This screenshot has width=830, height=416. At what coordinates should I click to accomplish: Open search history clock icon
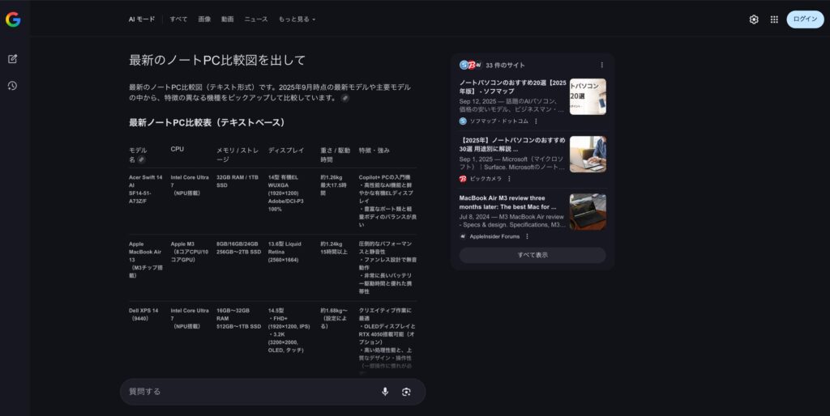[x=13, y=86]
